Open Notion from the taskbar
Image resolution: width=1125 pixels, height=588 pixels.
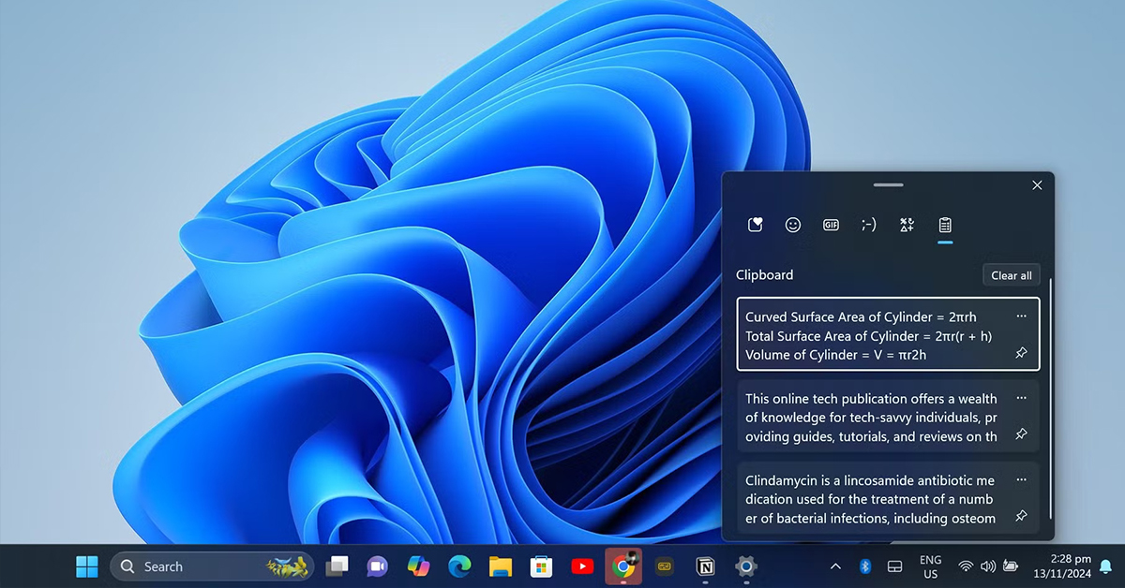(x=705, y=566)
